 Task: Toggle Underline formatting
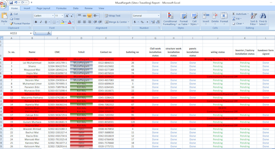coord(46,22)
